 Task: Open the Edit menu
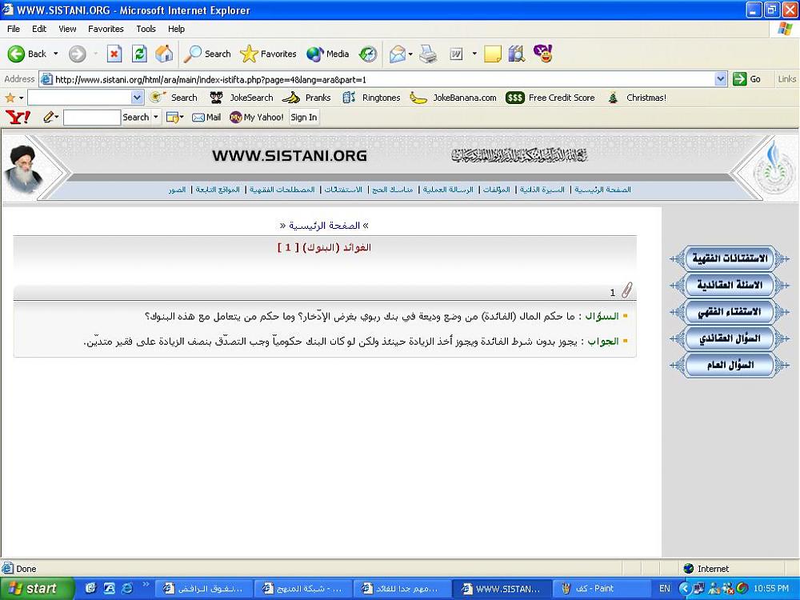pos(39,29)
